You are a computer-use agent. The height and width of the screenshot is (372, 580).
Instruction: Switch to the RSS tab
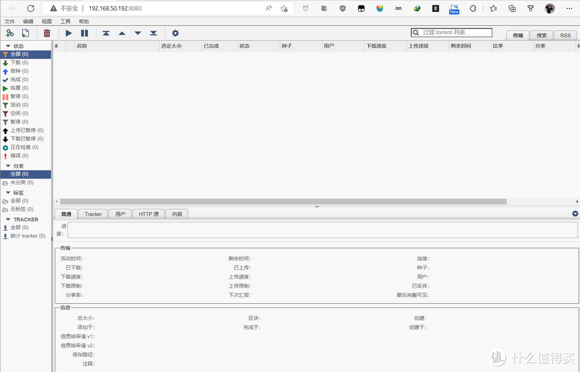coord(565,35)
